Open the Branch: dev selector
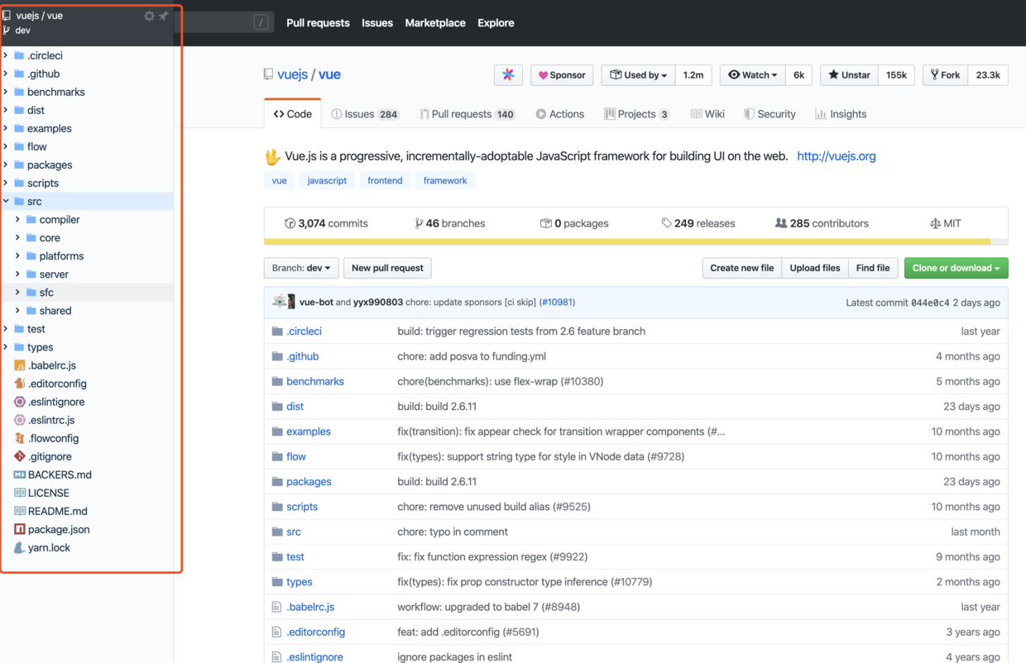 tap(301, 268)
